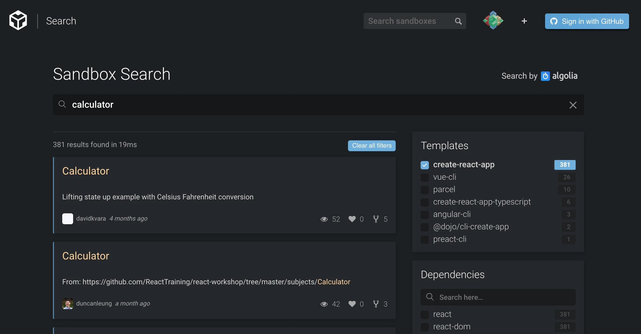The height and width of the screenshot is (334, 641).
Task: Open davidkvara's avatar
Action: pyautogui.click(x=67, y=219)
